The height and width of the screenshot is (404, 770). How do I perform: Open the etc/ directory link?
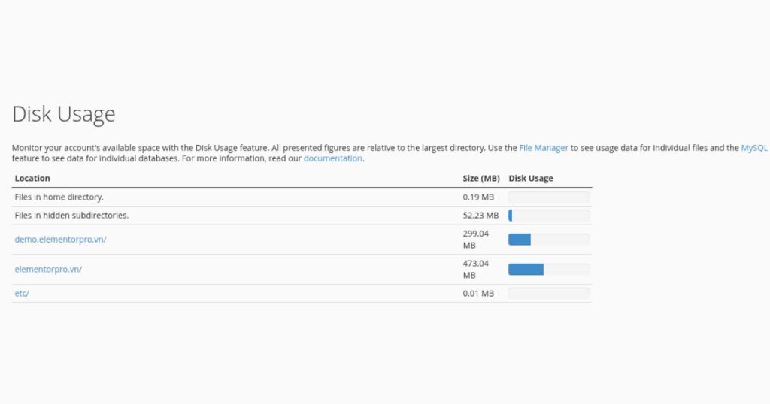pyautogui.click(x=22, y=293)
